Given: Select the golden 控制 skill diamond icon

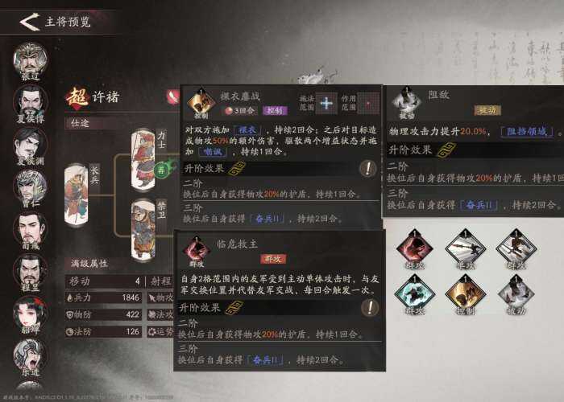Looking at the screenshot, I should pos(466,294).
